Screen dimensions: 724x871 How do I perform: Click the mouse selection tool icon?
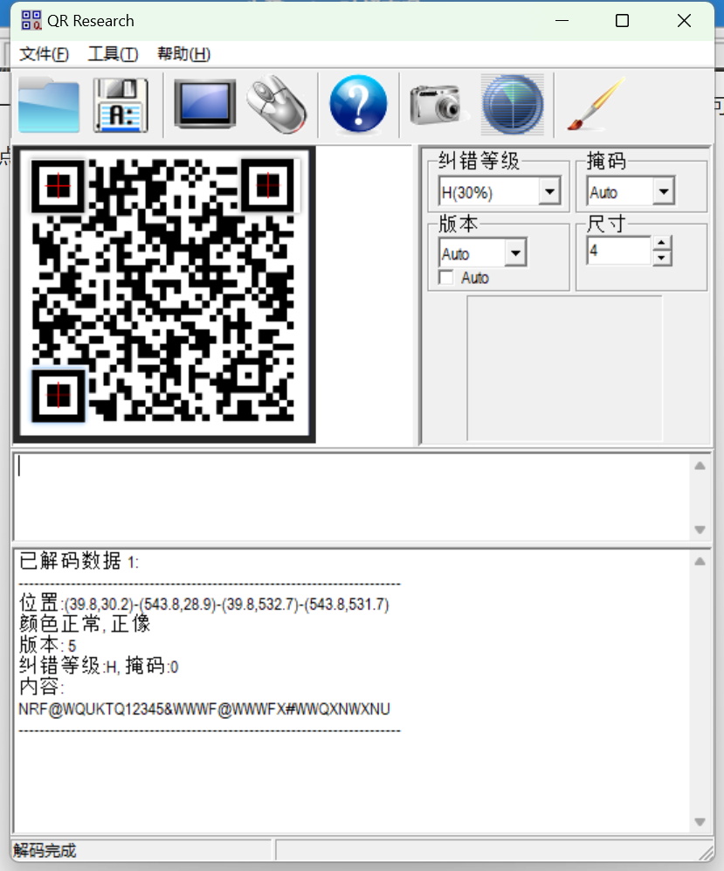click(277, 104)
